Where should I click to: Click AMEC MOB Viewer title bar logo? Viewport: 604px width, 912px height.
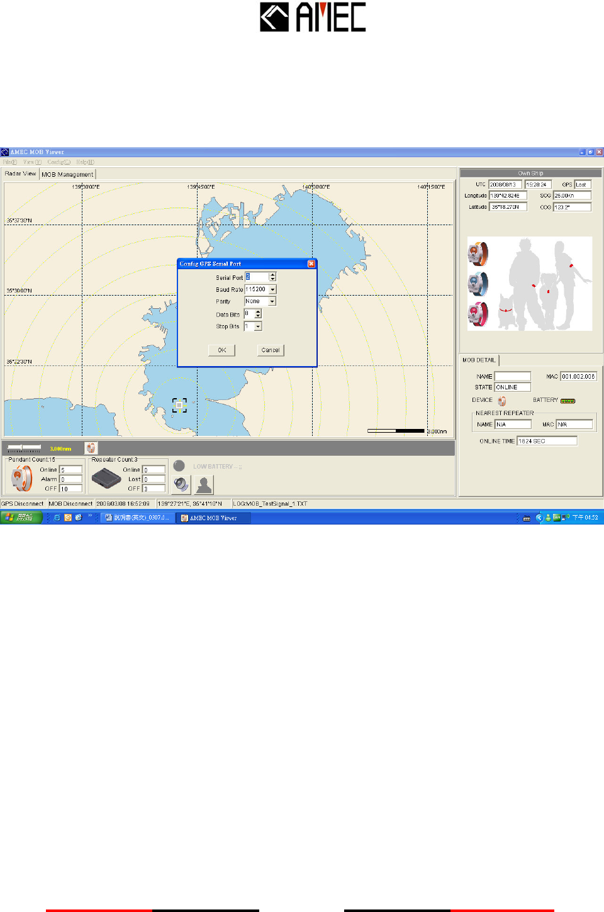[x=5, y=152]
